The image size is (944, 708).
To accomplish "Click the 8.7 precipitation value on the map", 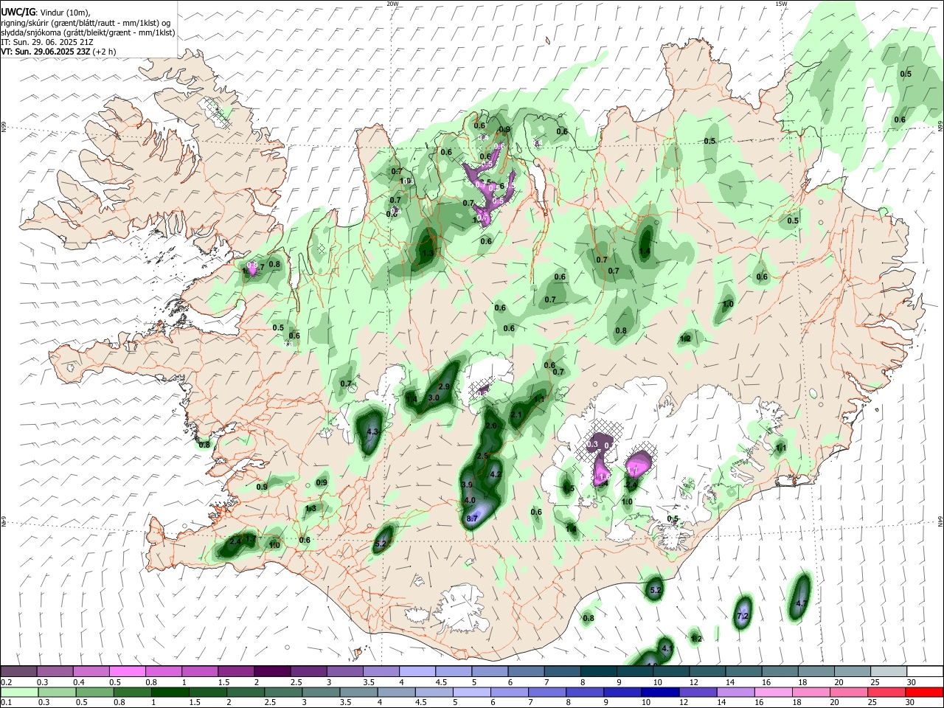I will tap(473, 519).
